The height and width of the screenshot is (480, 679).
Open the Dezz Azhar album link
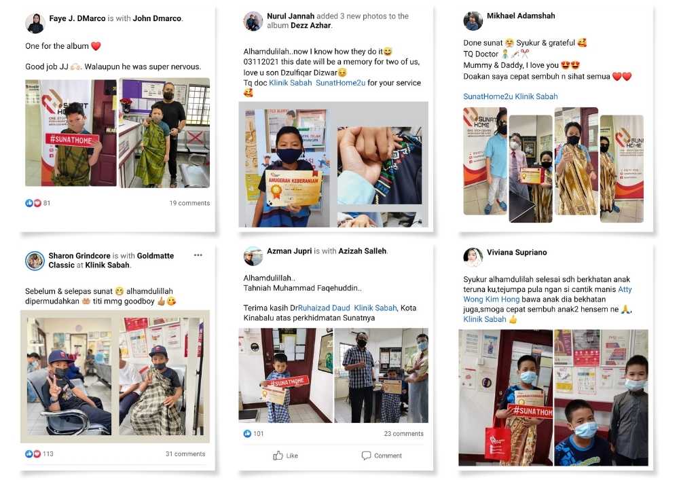point(311,25)
